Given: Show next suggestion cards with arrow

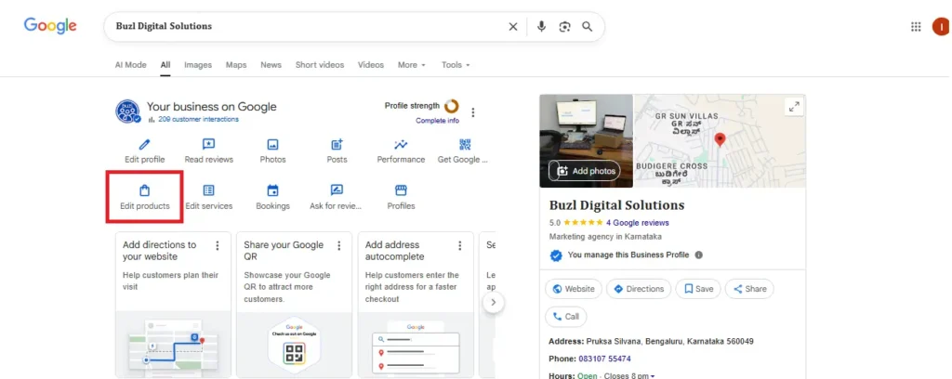Looking at the screenshot, I should pos(494,302).
